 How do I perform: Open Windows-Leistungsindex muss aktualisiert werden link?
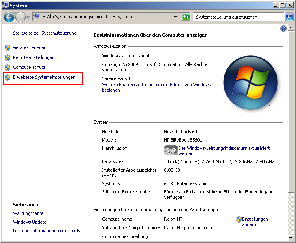click(224, 151)
